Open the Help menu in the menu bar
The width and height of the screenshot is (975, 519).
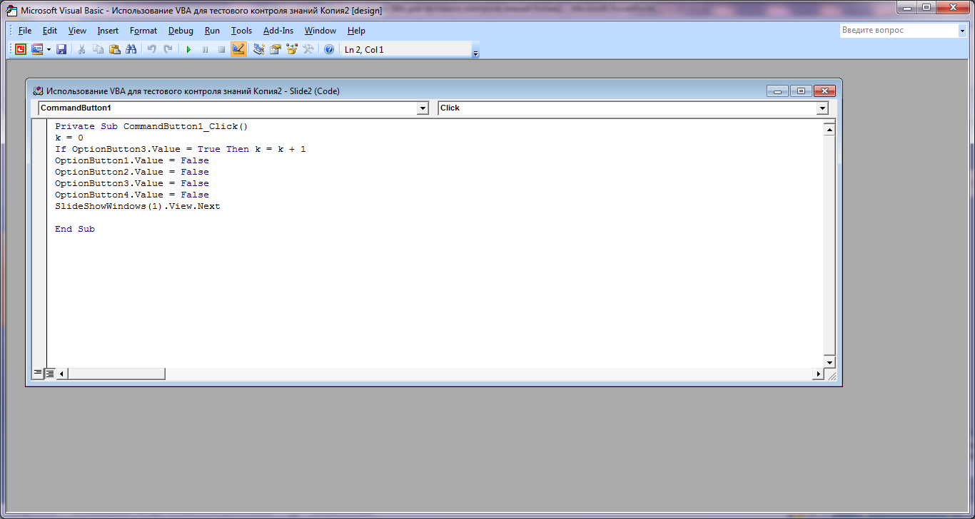[356, 31]
